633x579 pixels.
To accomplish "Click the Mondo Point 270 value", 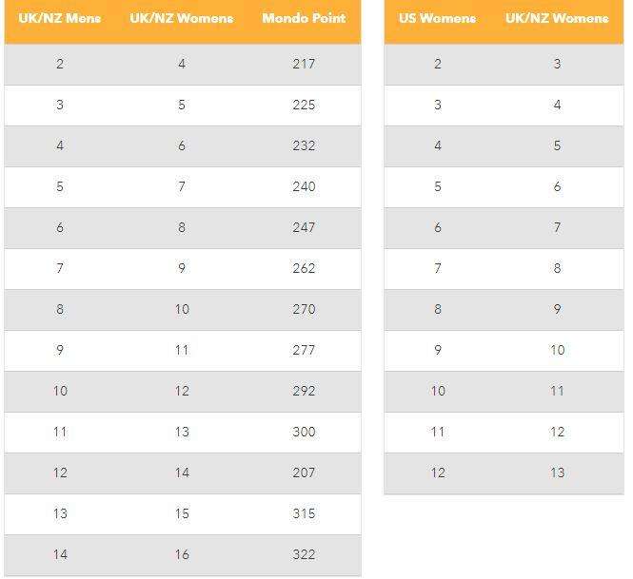I will coord(304,309).
